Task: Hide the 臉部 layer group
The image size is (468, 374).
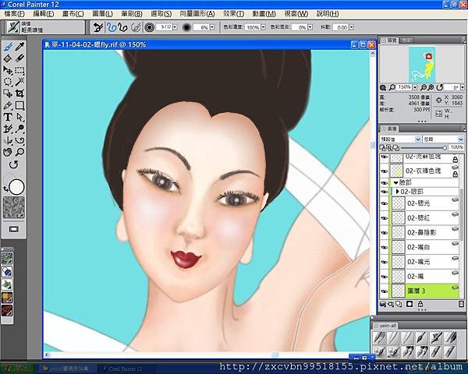Action: (x=385, y=183)
